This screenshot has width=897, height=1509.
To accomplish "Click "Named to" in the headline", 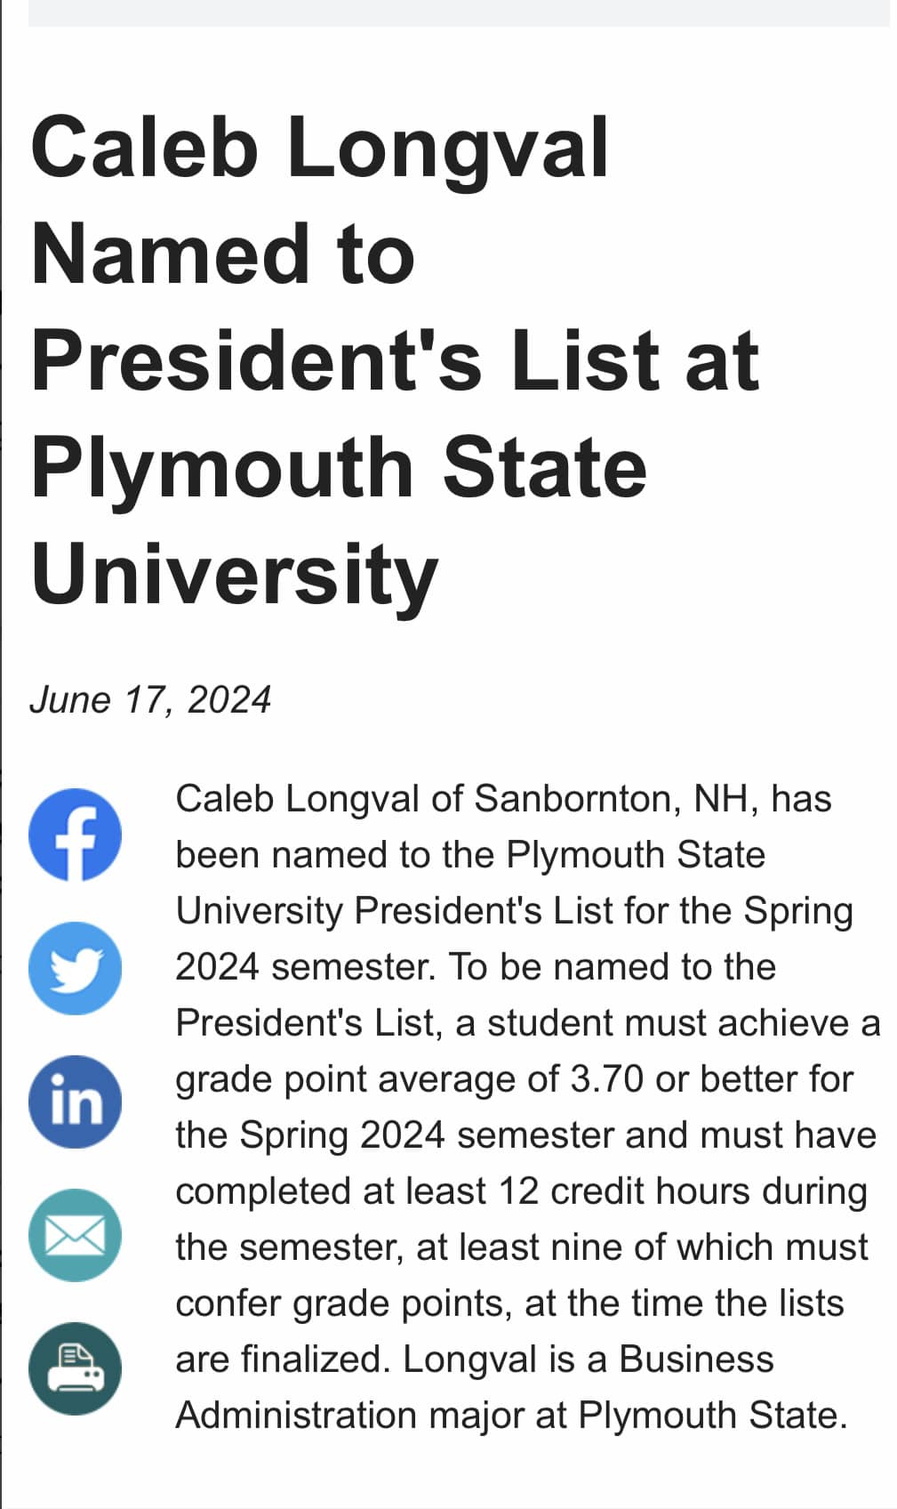I will tap(223, 254).
